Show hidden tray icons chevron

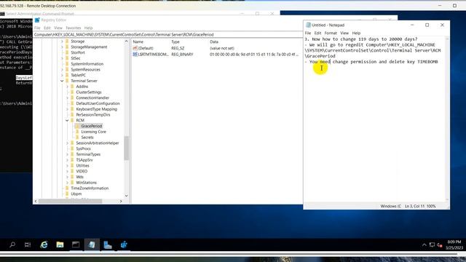click(424, 245)
